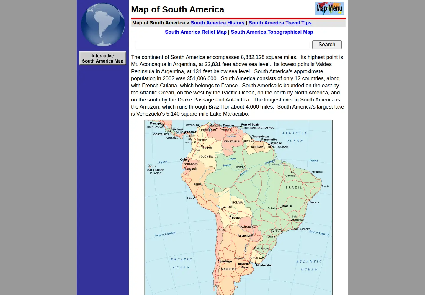This screenshot has height=295, width=425.
Task: Click the BRAZIL country label
Action: [x=294, y=188]
